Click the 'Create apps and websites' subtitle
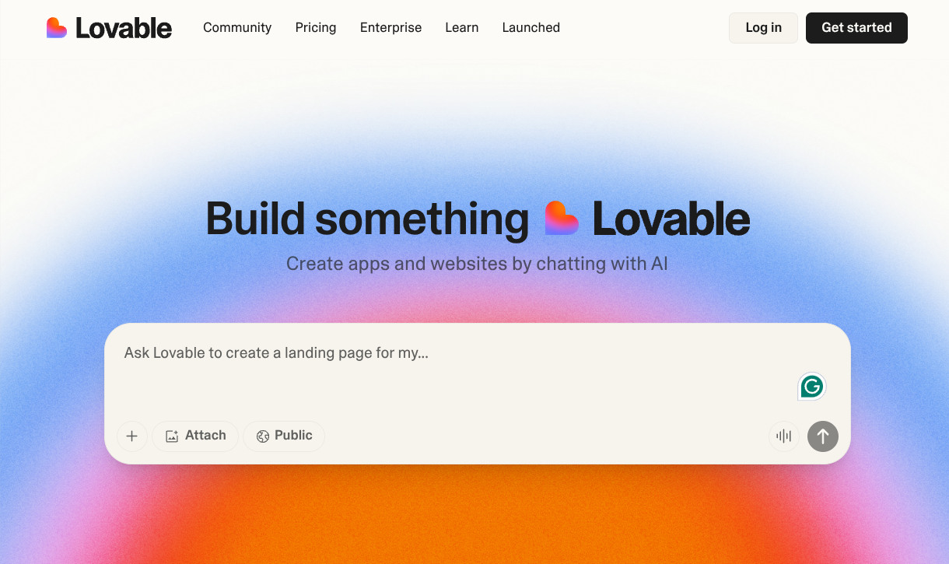Image resolution: width=949 pixels, height=564 pixels. click(477, 264)
